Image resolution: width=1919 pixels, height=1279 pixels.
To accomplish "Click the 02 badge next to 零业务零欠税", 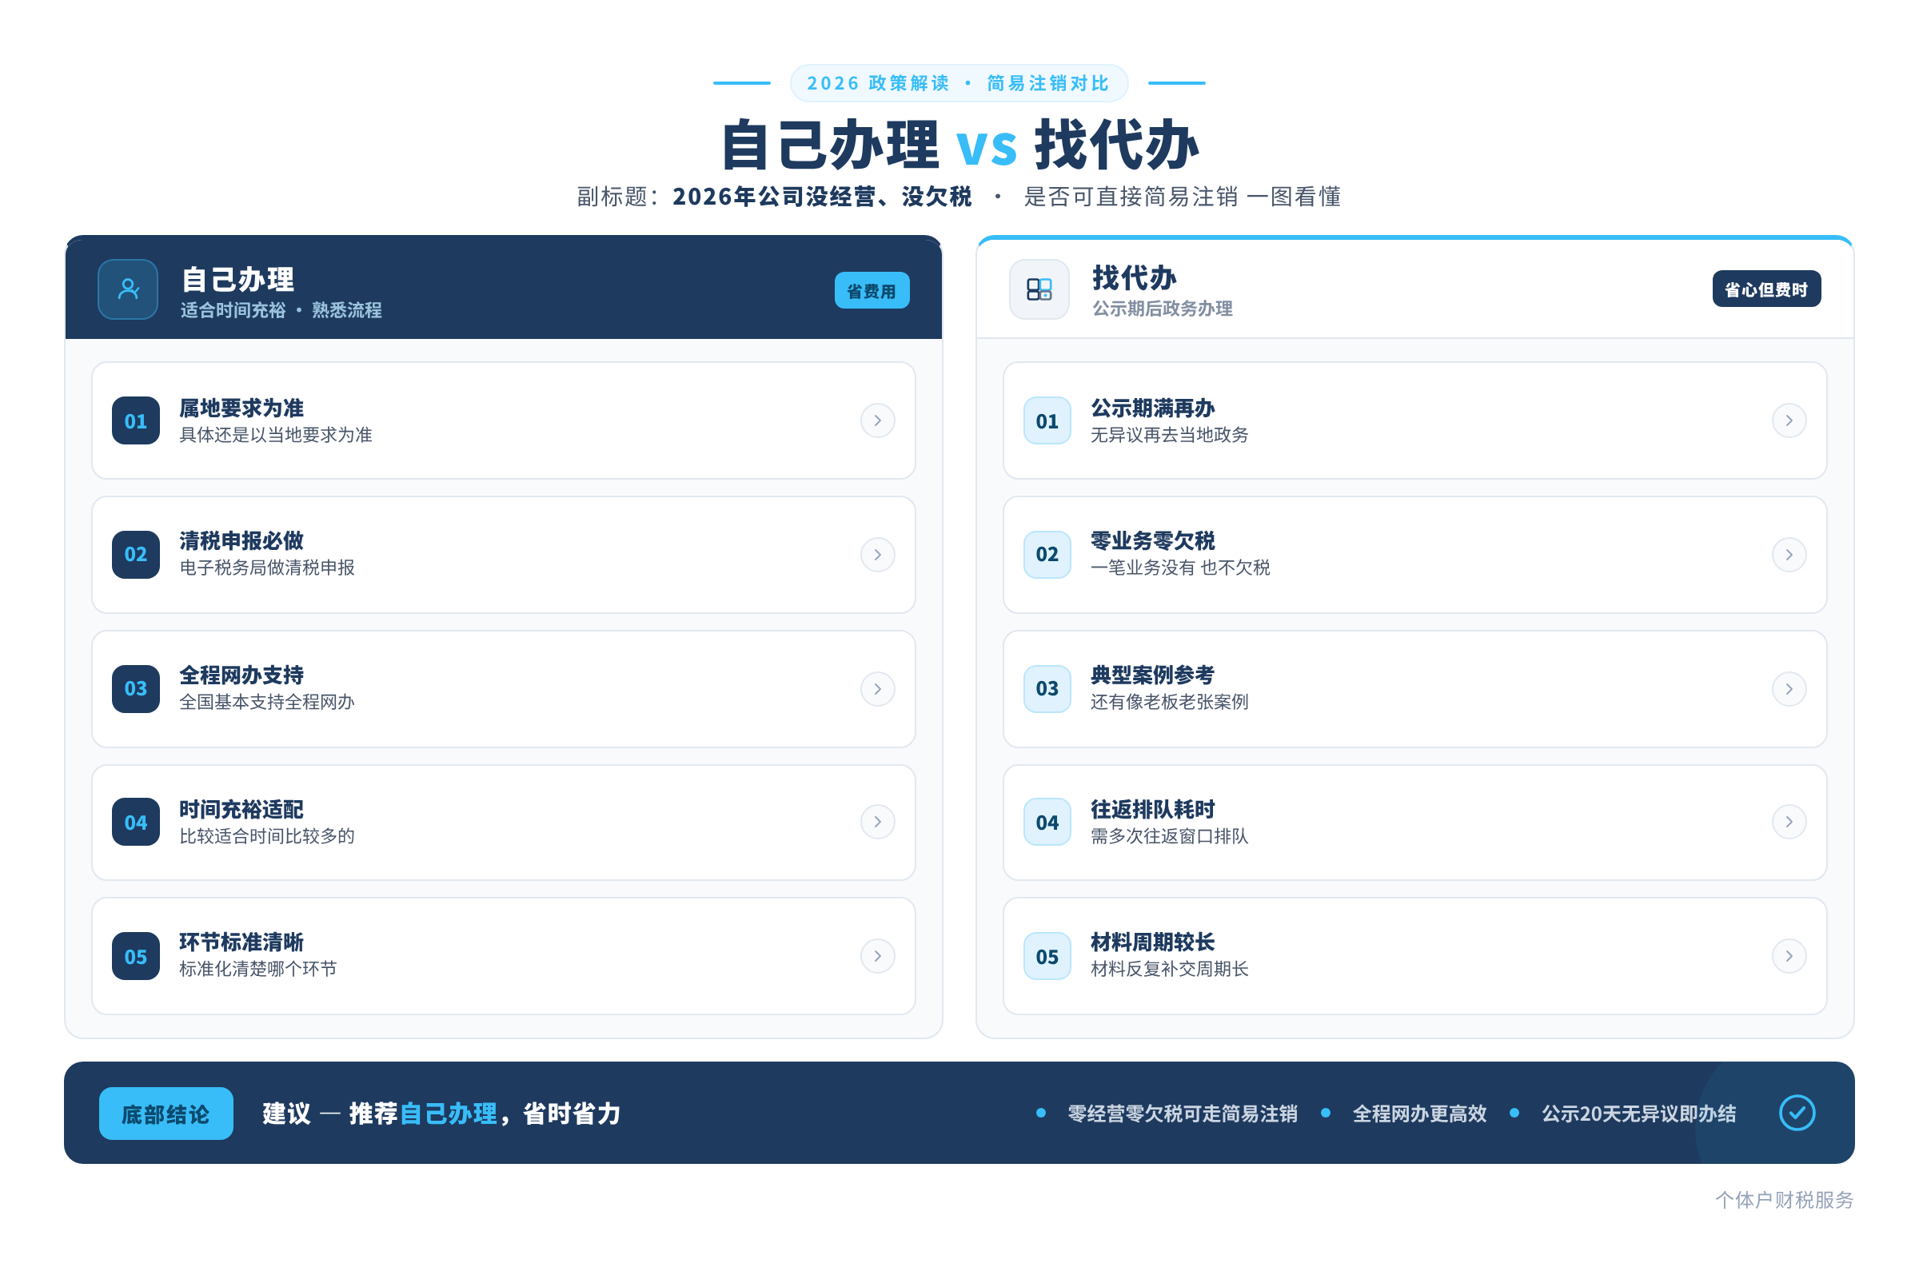I will (1047, 555).
